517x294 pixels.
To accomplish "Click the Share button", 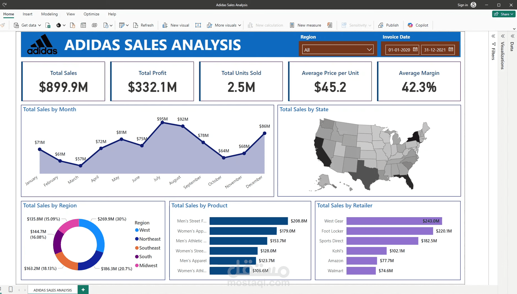I will (504, 14).
